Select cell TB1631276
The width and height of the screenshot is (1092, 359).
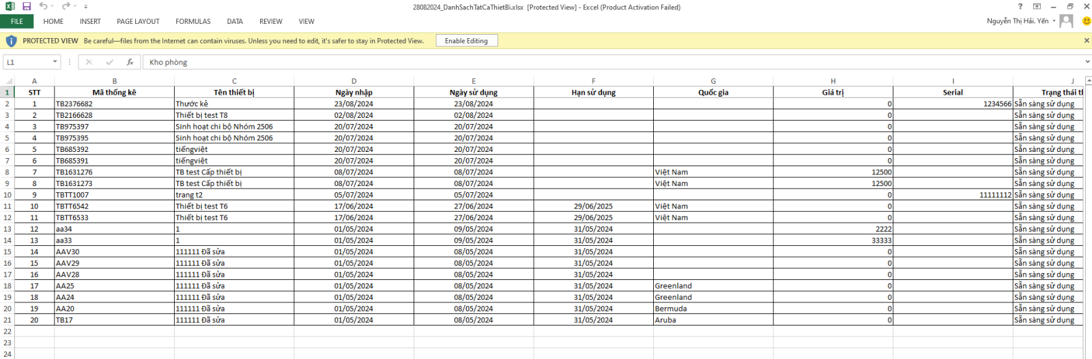click(x=114, y=172)
